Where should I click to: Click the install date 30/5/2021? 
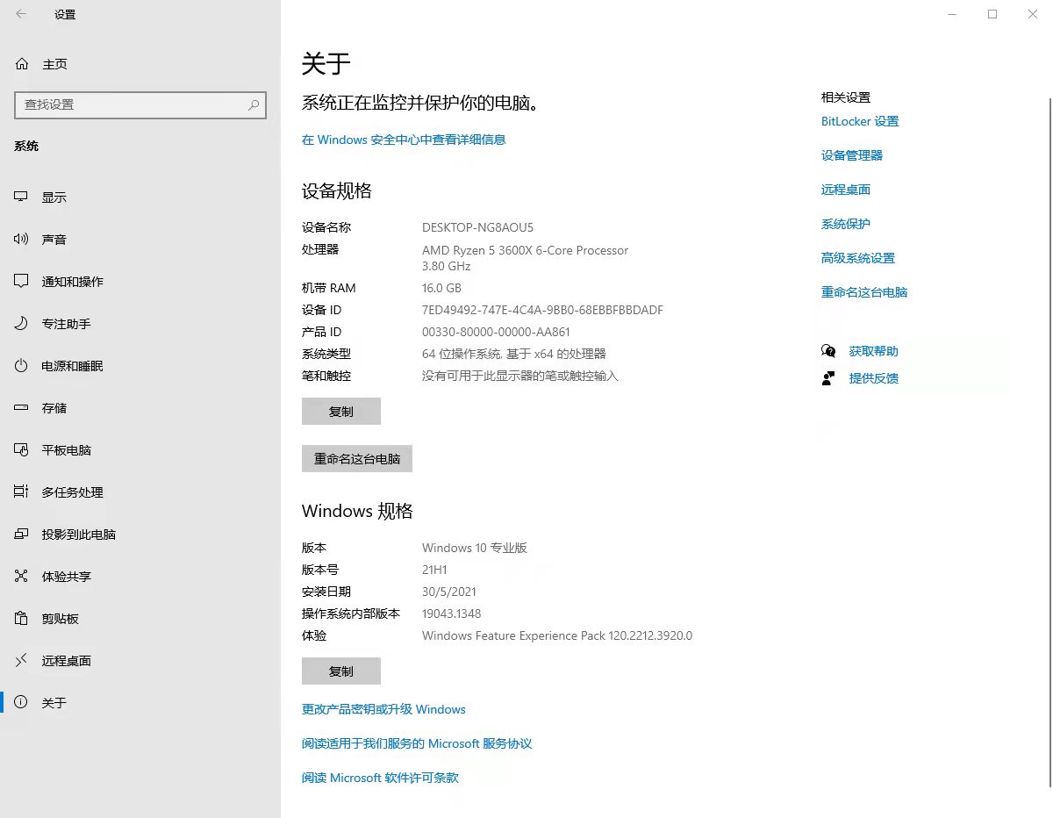449,592
